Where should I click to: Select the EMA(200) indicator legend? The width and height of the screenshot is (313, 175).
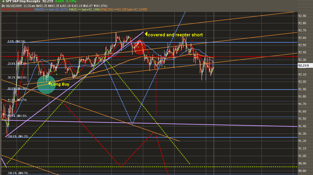click(124, 9)
